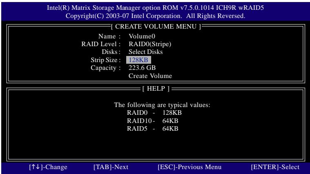Viewport: 310px width, 174px height.
Task: Click the Name label
Action: coord(109,36)
